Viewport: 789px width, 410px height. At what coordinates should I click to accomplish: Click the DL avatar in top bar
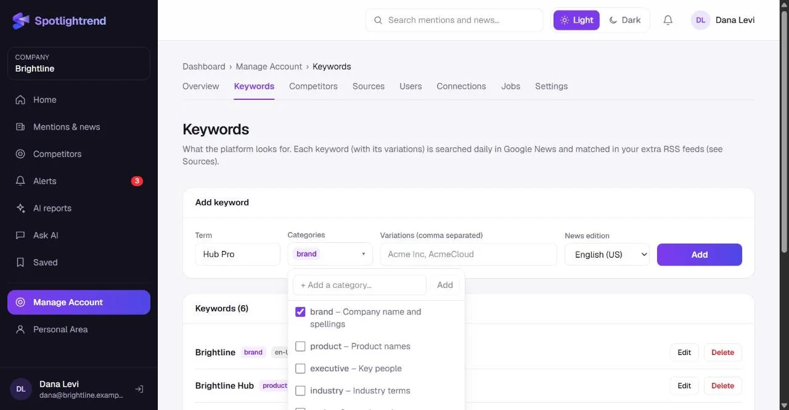point(700,20)
